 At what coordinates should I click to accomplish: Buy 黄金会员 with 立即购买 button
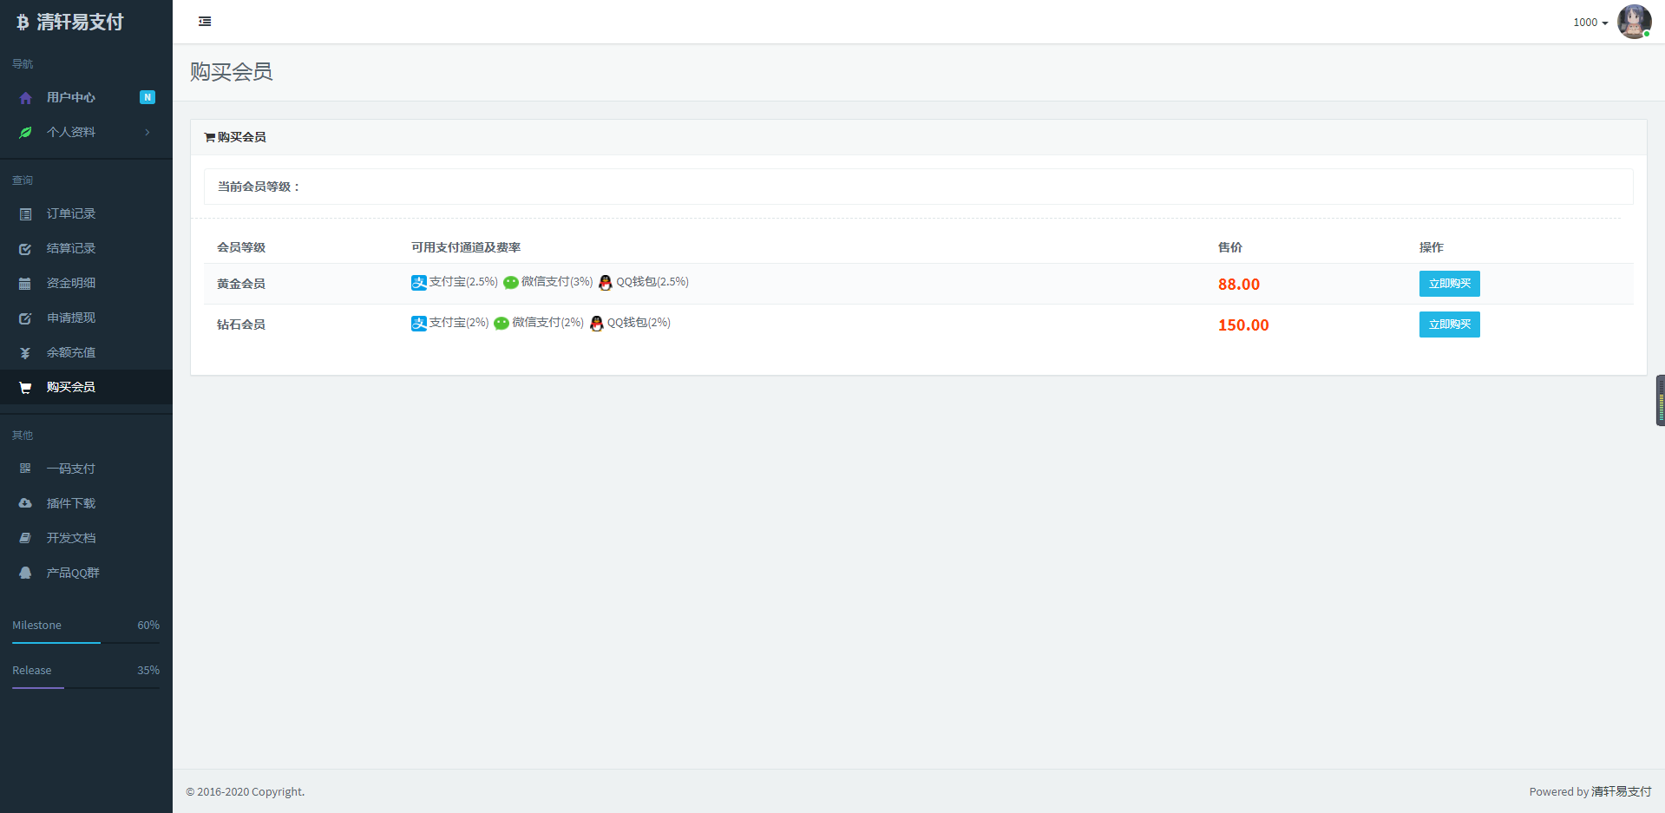1449,284
